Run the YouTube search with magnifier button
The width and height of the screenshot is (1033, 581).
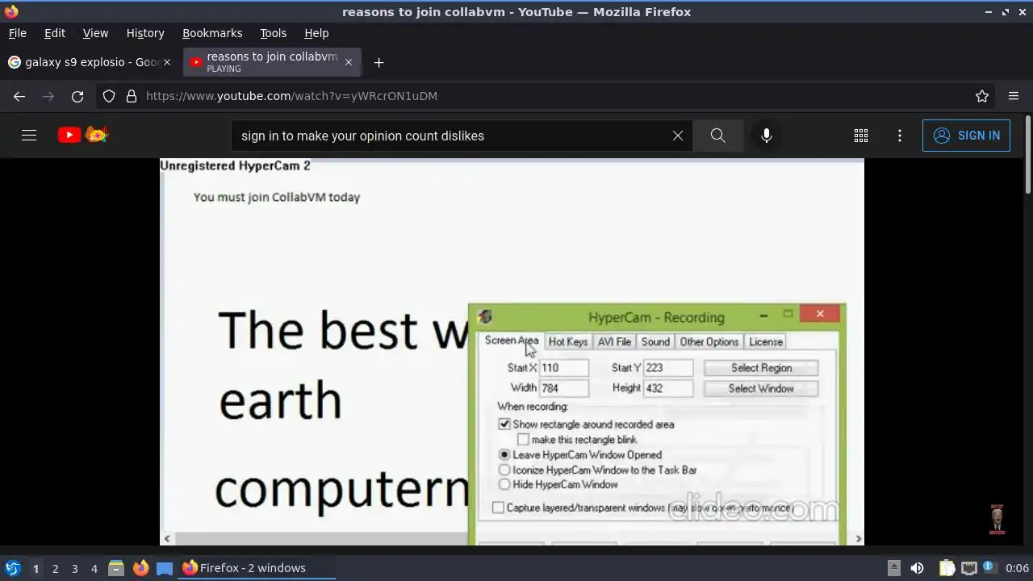point(717,136)
